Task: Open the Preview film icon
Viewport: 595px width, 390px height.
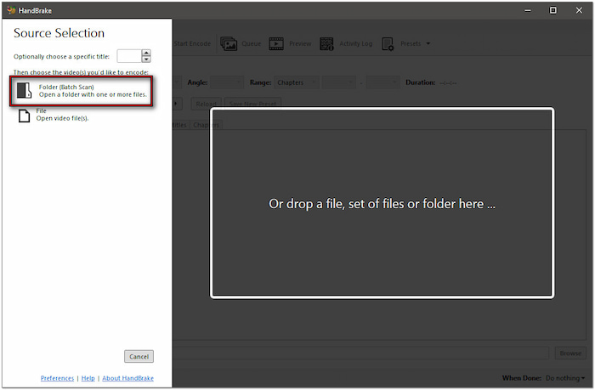Action: [x=276, y=44]
